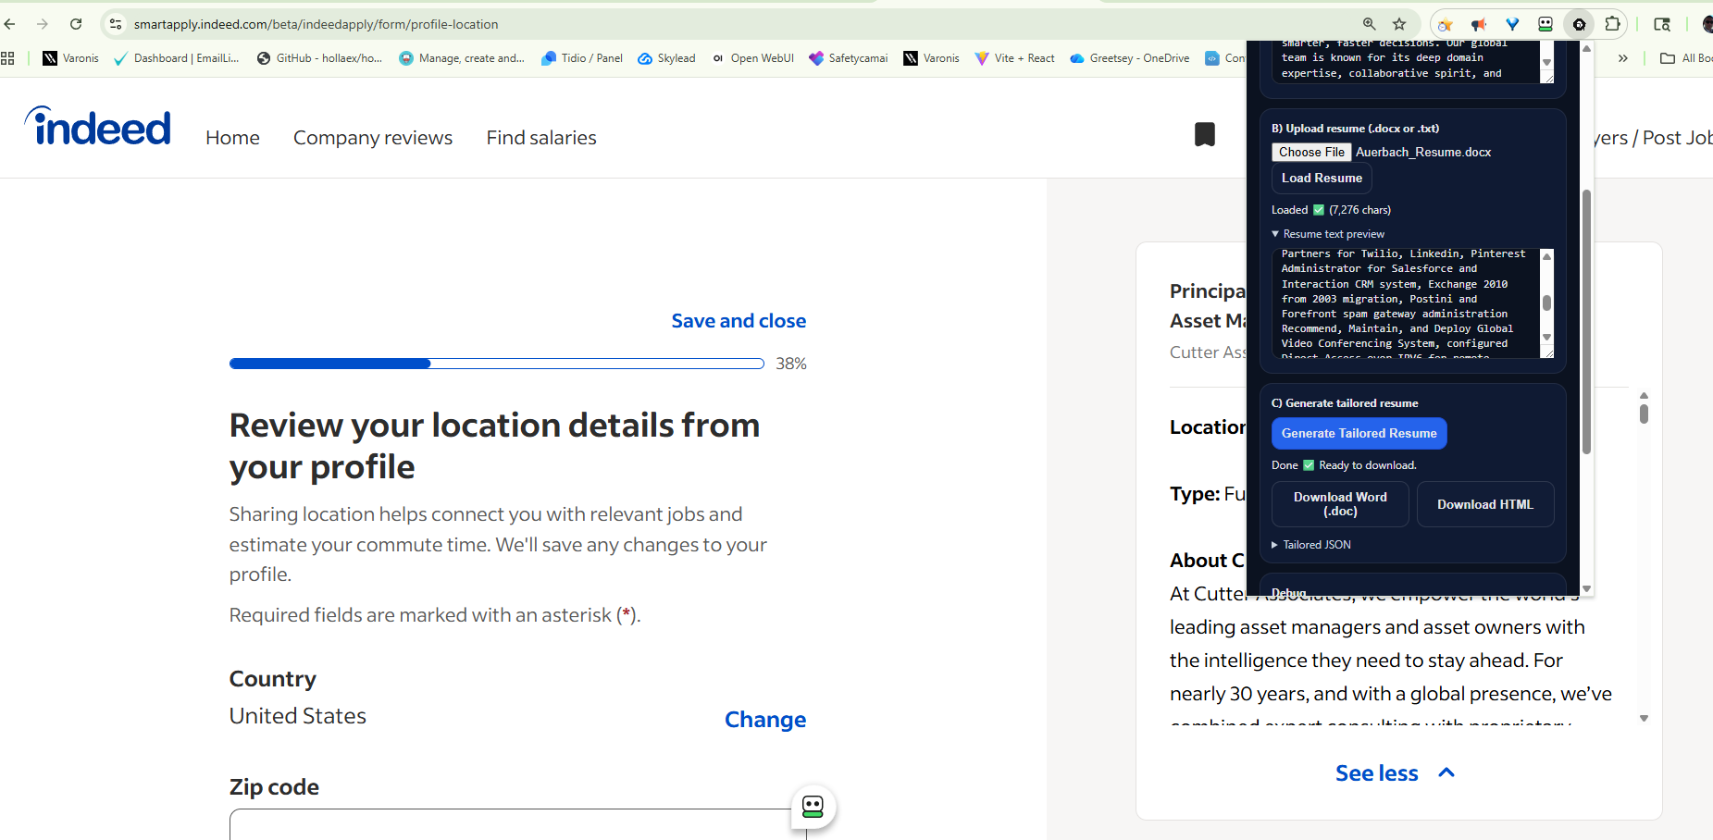Click Generate Tailored Resume button
This screenshot has height=840, width=1713.
tap(1359, 433)
